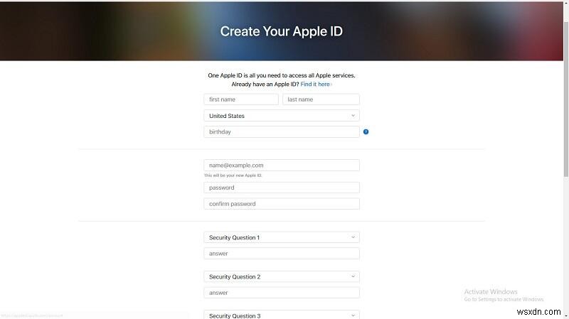Image resolution: width=569 pixels, height=319 pixels.
Task: Click 'One Apple ID is all you need' text
Action: (x=282, y=75)
